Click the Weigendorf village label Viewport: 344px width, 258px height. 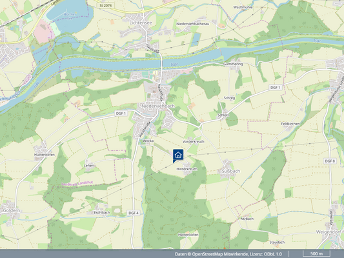tap(329, 232)
